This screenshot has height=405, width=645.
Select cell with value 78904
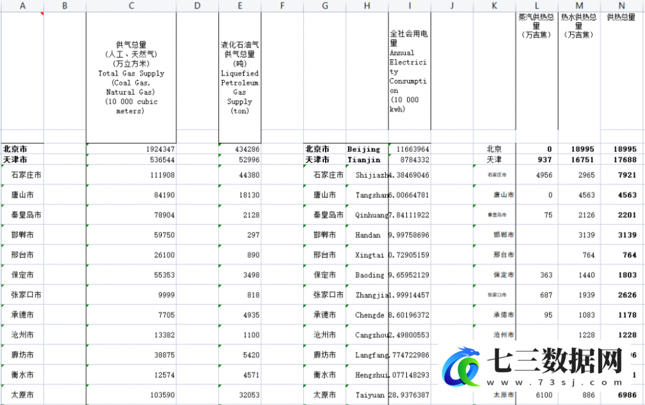[x=131, y=215]
